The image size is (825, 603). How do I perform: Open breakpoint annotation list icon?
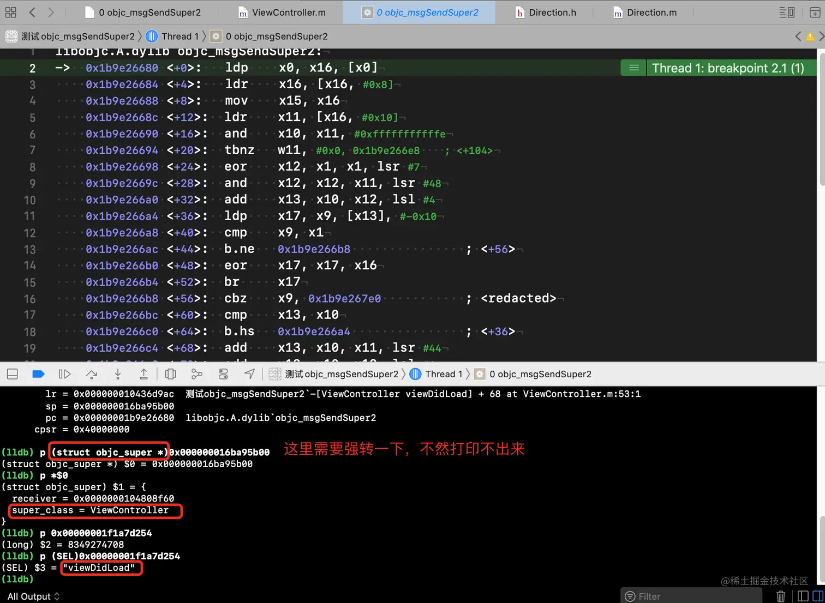click(633, 68)
